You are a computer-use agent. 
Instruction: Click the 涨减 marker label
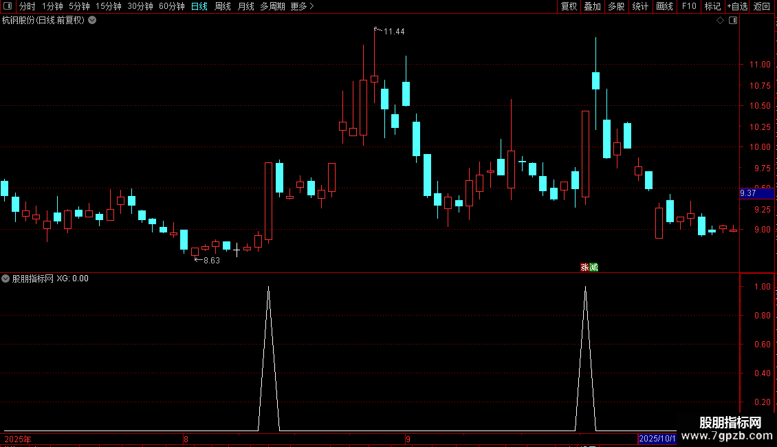[x=589, y=267]
